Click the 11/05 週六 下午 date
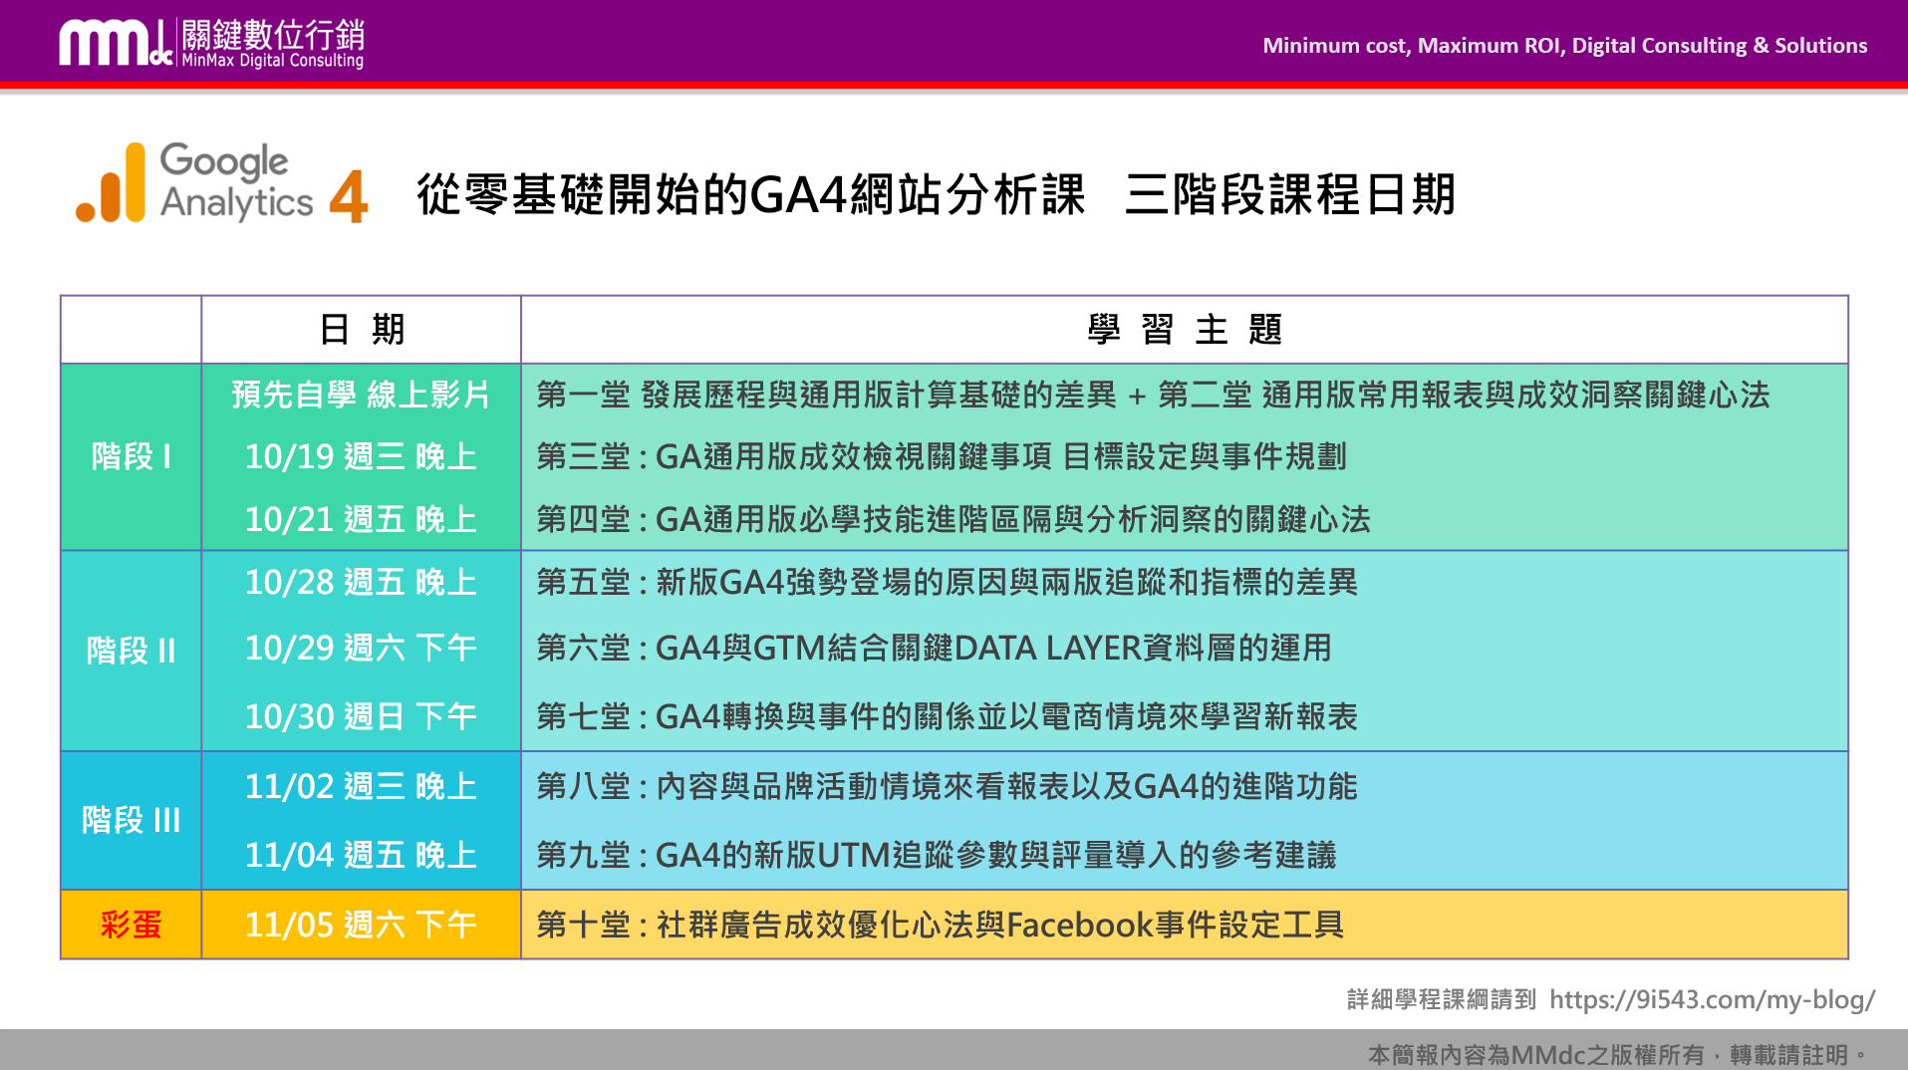 click(361, 925)
